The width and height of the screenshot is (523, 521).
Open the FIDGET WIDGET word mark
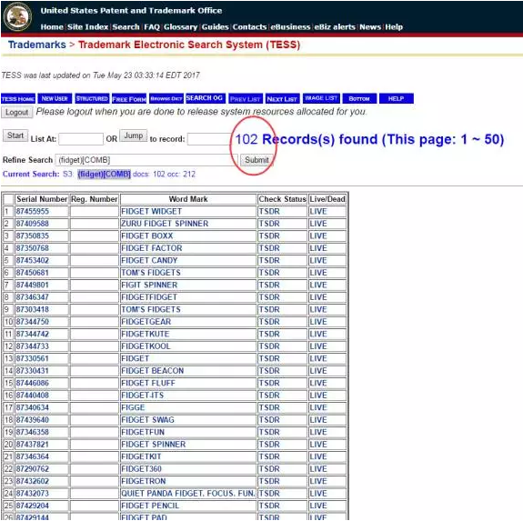point(151,211)
